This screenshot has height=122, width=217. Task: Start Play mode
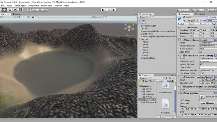103,10
